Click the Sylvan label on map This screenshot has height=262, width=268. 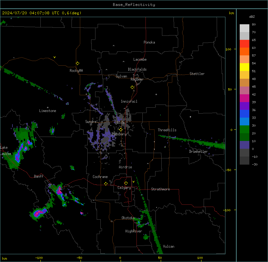point(121,76)
